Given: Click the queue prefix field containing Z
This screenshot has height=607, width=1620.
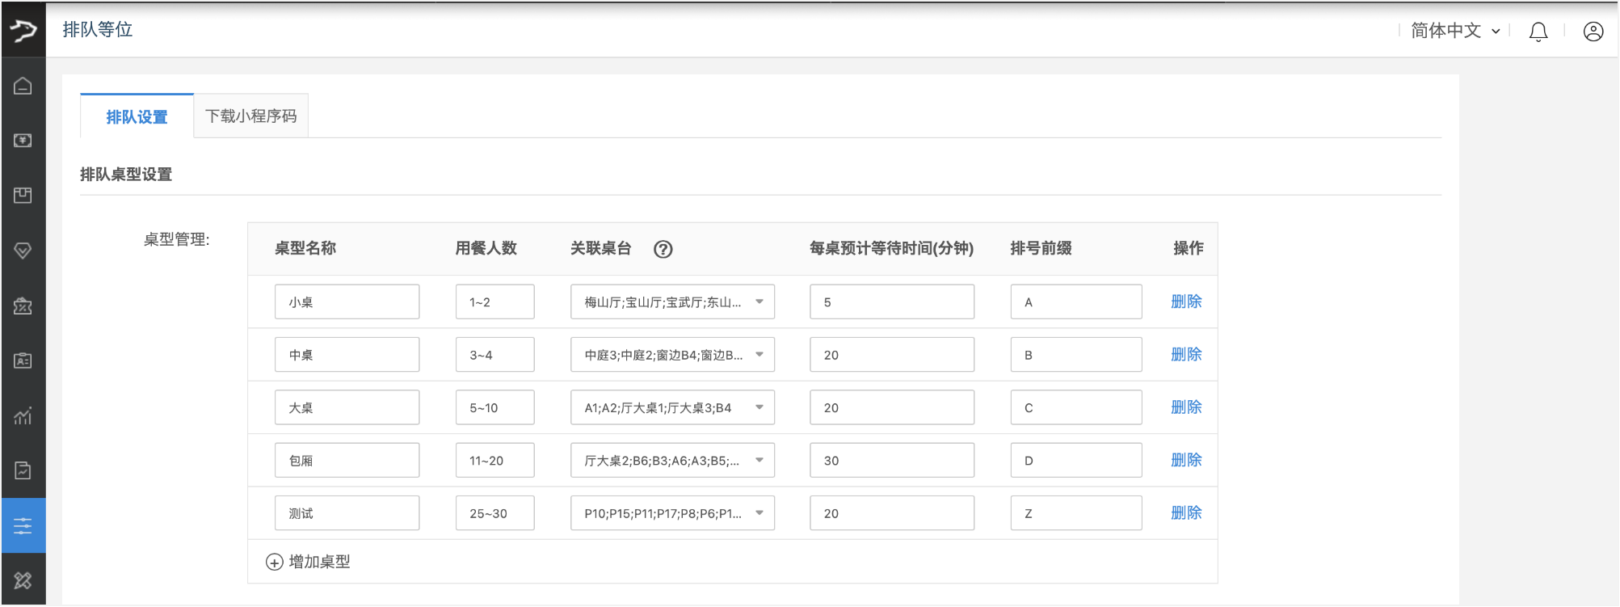Looking at the screenshot, I should coord(1075,513).
